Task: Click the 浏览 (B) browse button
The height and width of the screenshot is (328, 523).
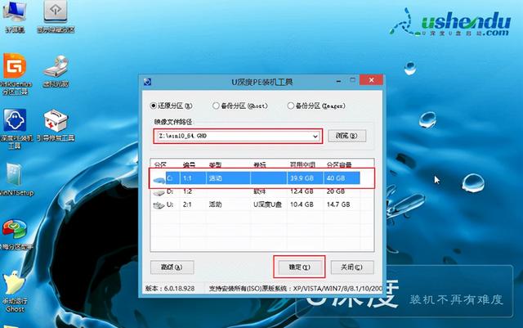Action: pos(346,136)
